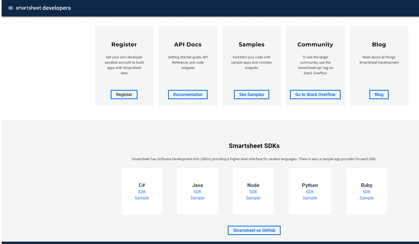Open the Documentation button

188,95
